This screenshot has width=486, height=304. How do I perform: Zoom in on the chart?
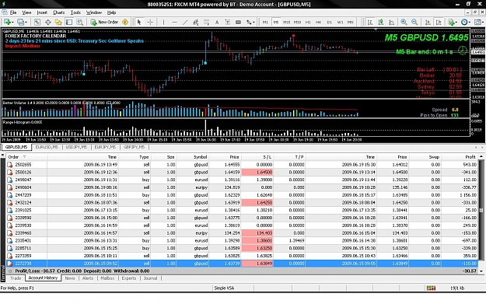coord(404,22)
